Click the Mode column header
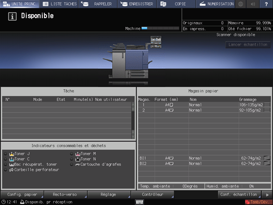Image resolution: width=273 pixels, height=205 pixels. coord(37,99)
